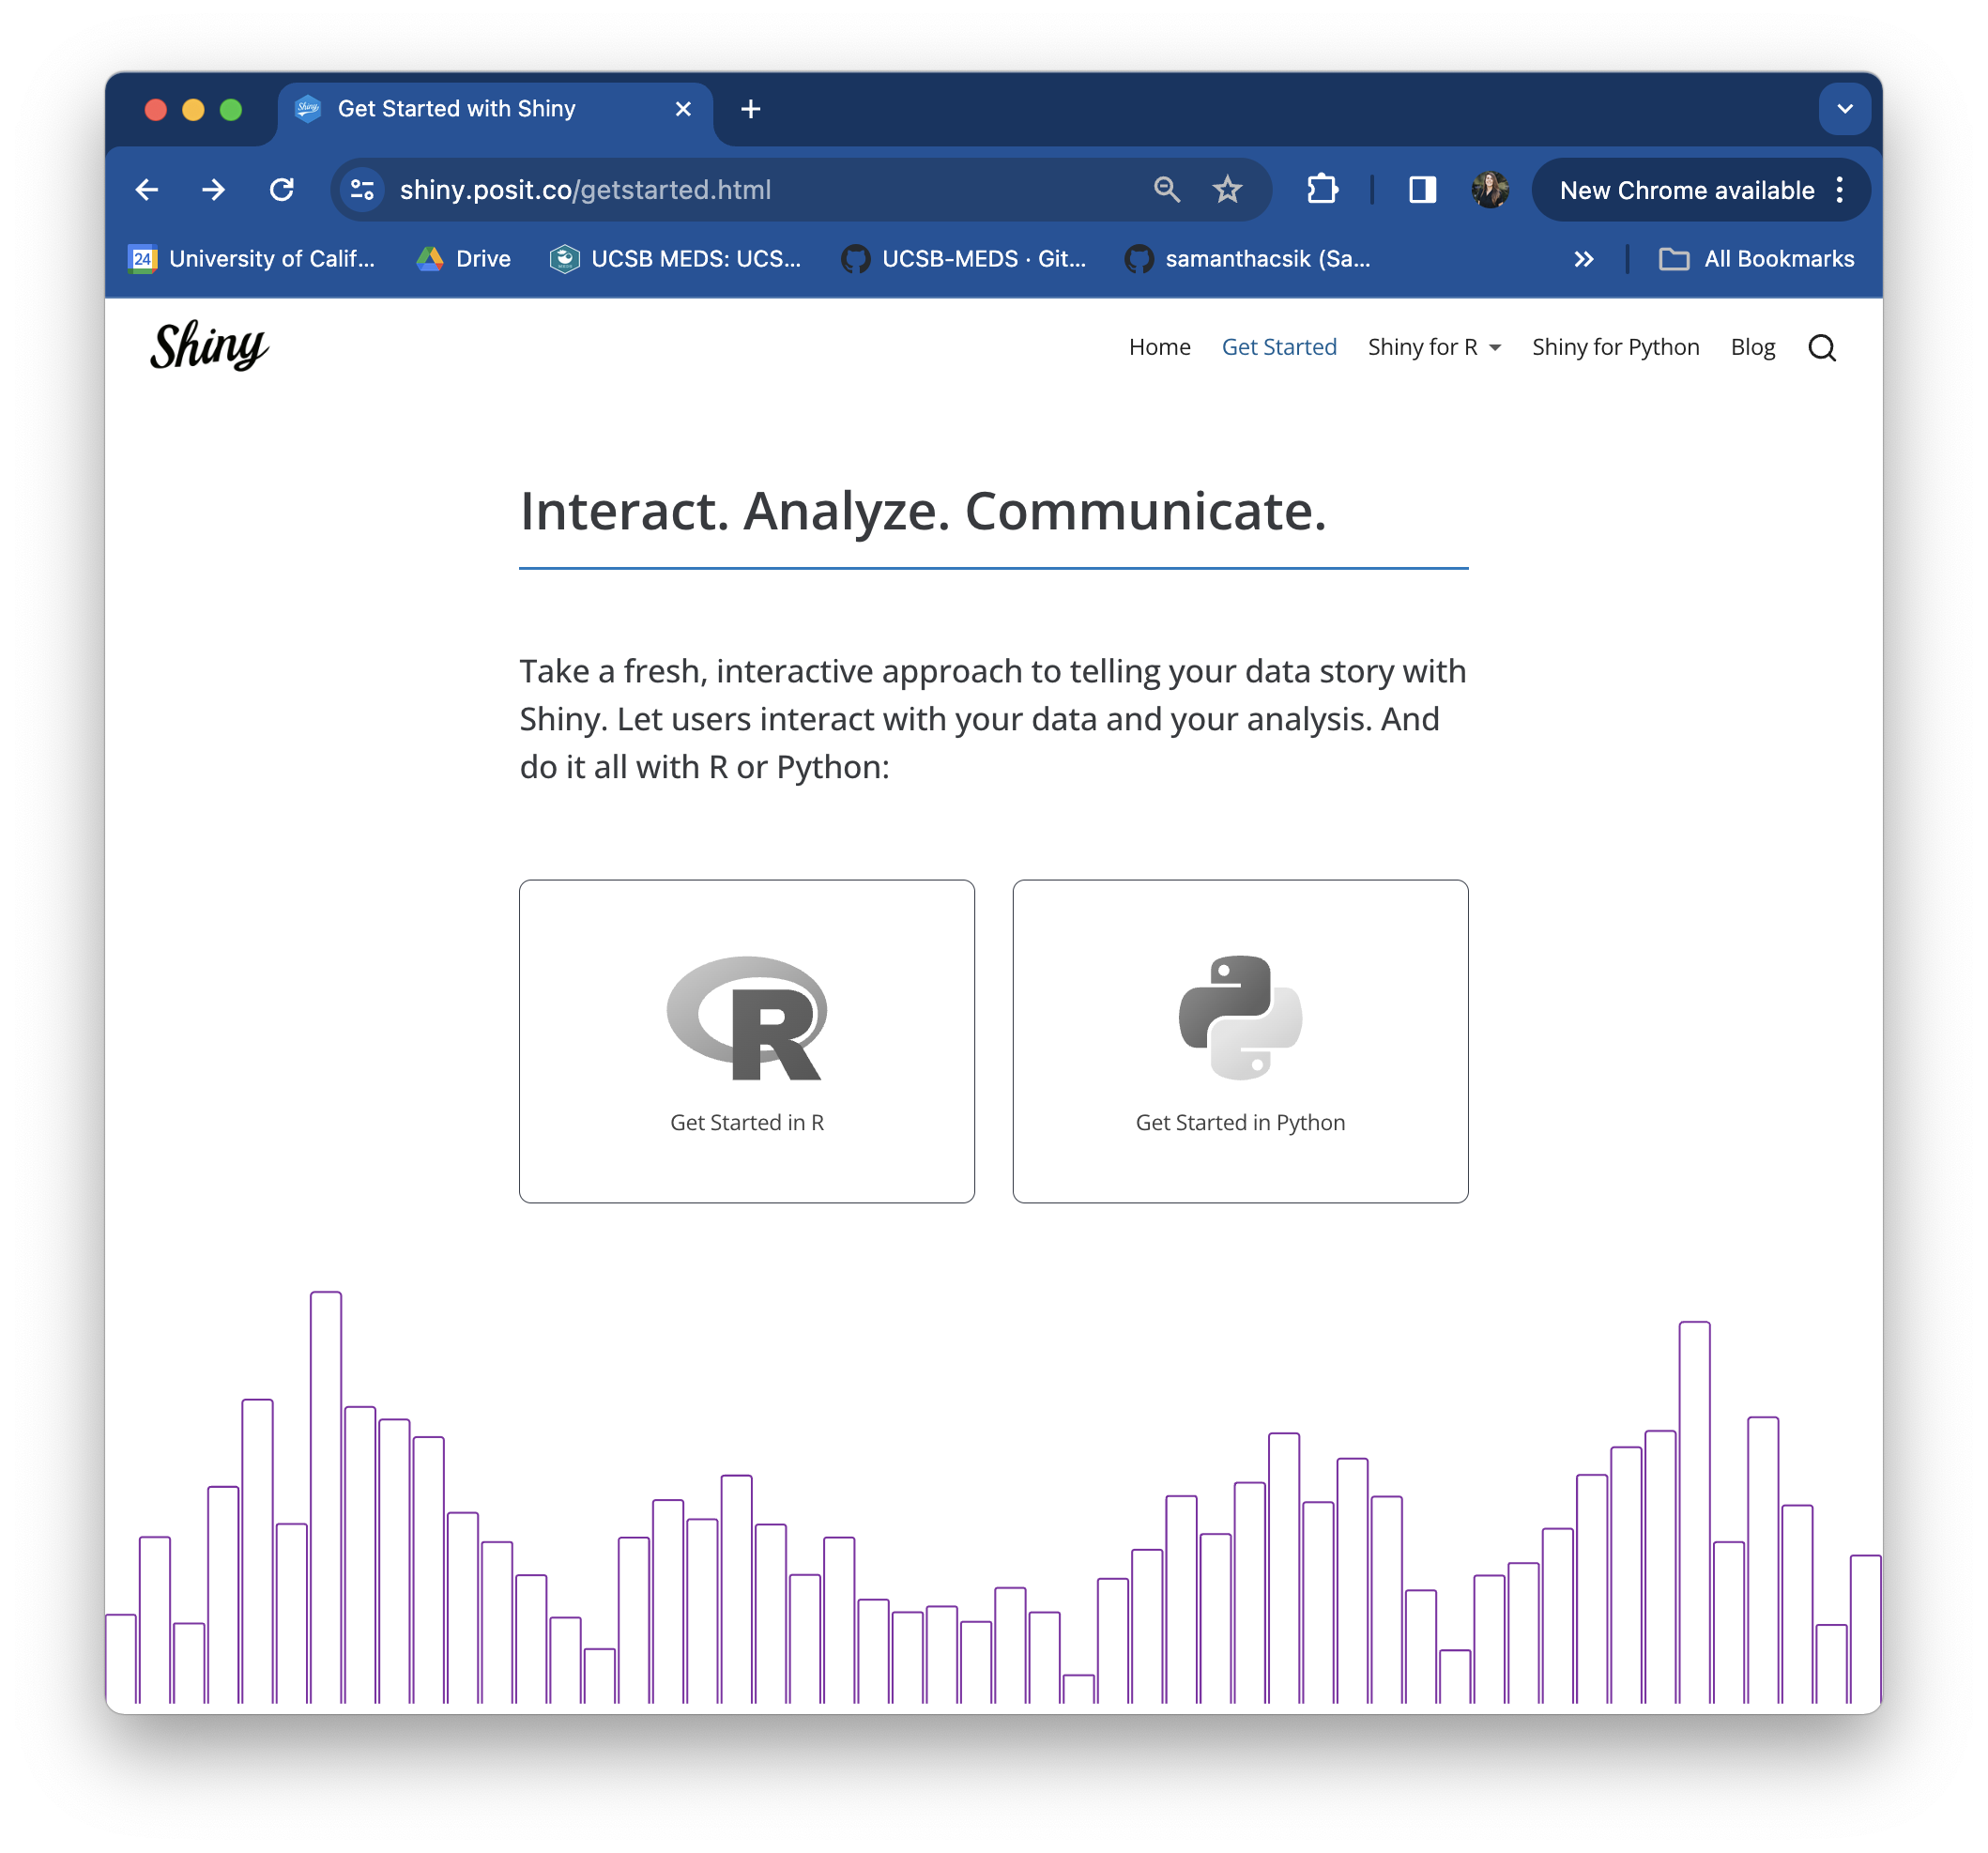The height and width of the screenshot is (1853, 1988).
Task: Open the All Bookmarks folder
Action: [x=1756, y=259]
